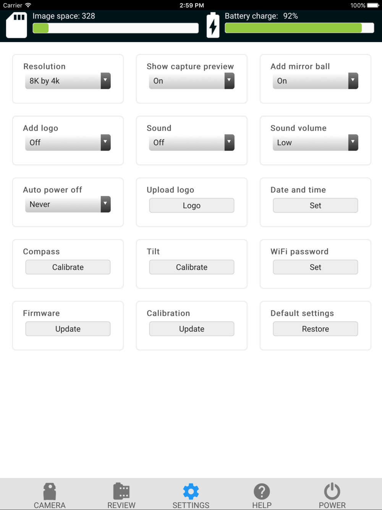Toggle the Show capture preview selector
The height and width of the screenshot is (510, 382).
pos(191,81)
